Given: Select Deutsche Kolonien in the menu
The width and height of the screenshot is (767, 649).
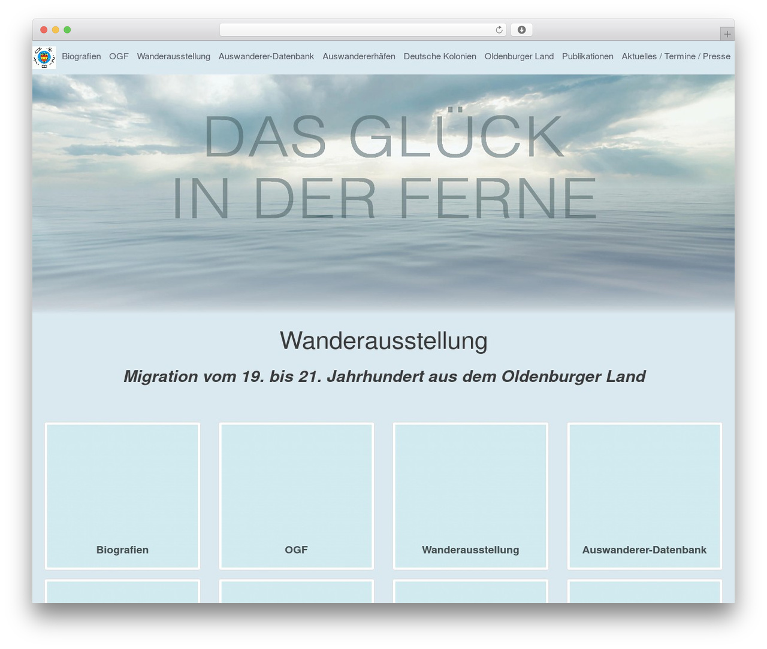Looking at the screenshot, I should [440, 56].
